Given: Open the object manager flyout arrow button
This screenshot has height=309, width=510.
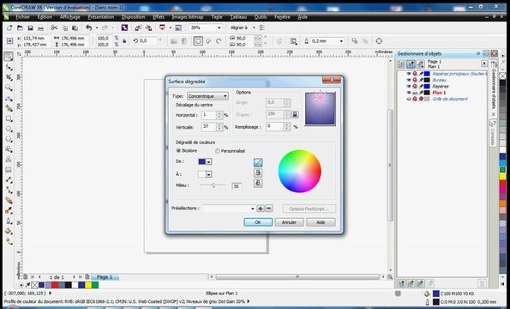Looking at the screenshot, I should (x=484, y=64).
